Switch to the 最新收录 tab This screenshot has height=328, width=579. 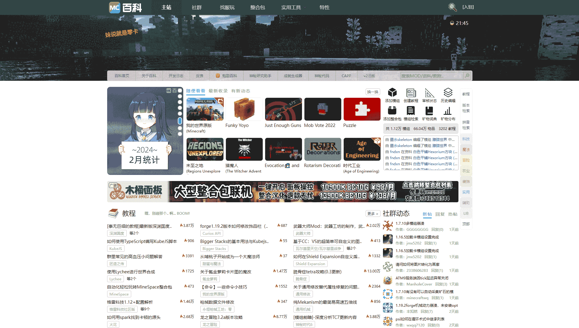(218, 91)
